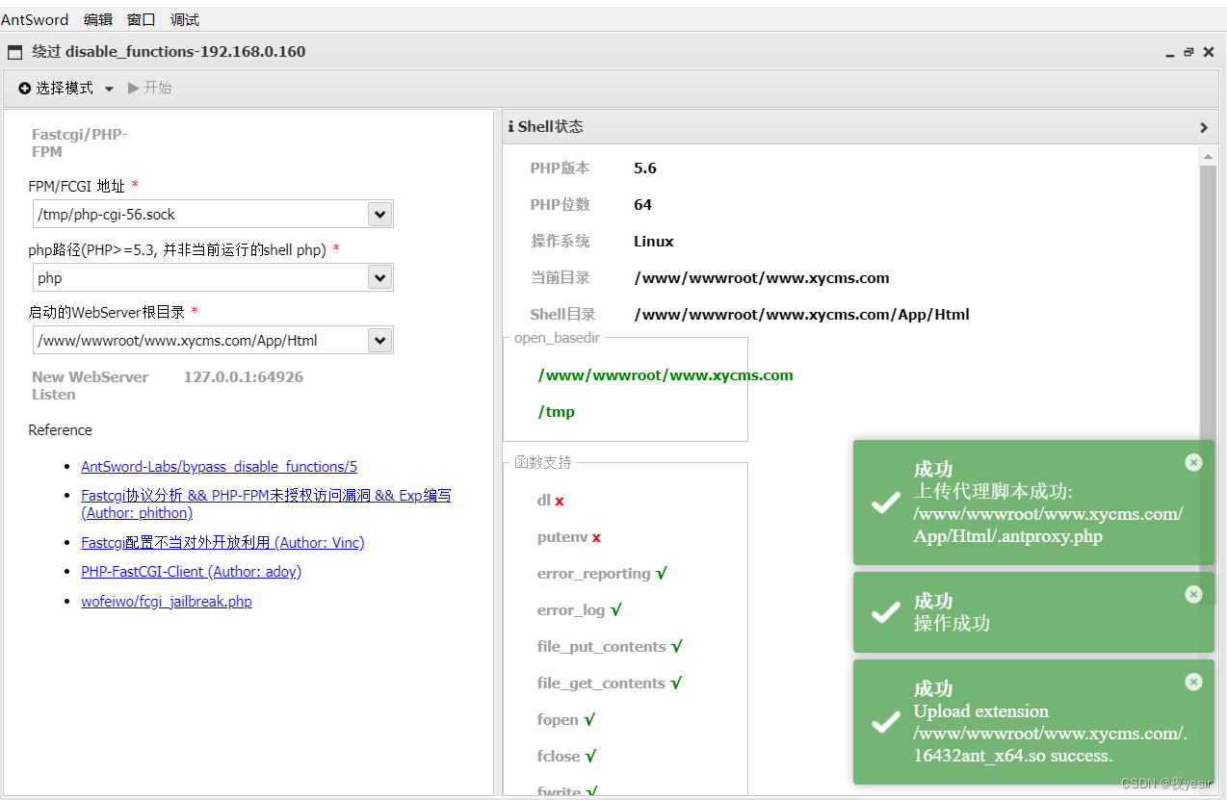Expand the php路径 dropdown arrow
Screen dimensions: 1227x800
pos(380,277)
